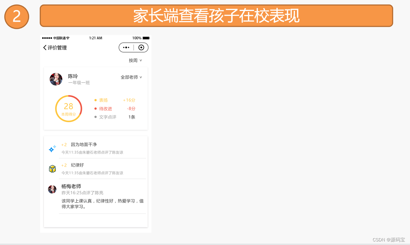The height and width of the screenshot is (245, 410).
Task: Select the 表扬 praise legend item
Action: point(103,100)
